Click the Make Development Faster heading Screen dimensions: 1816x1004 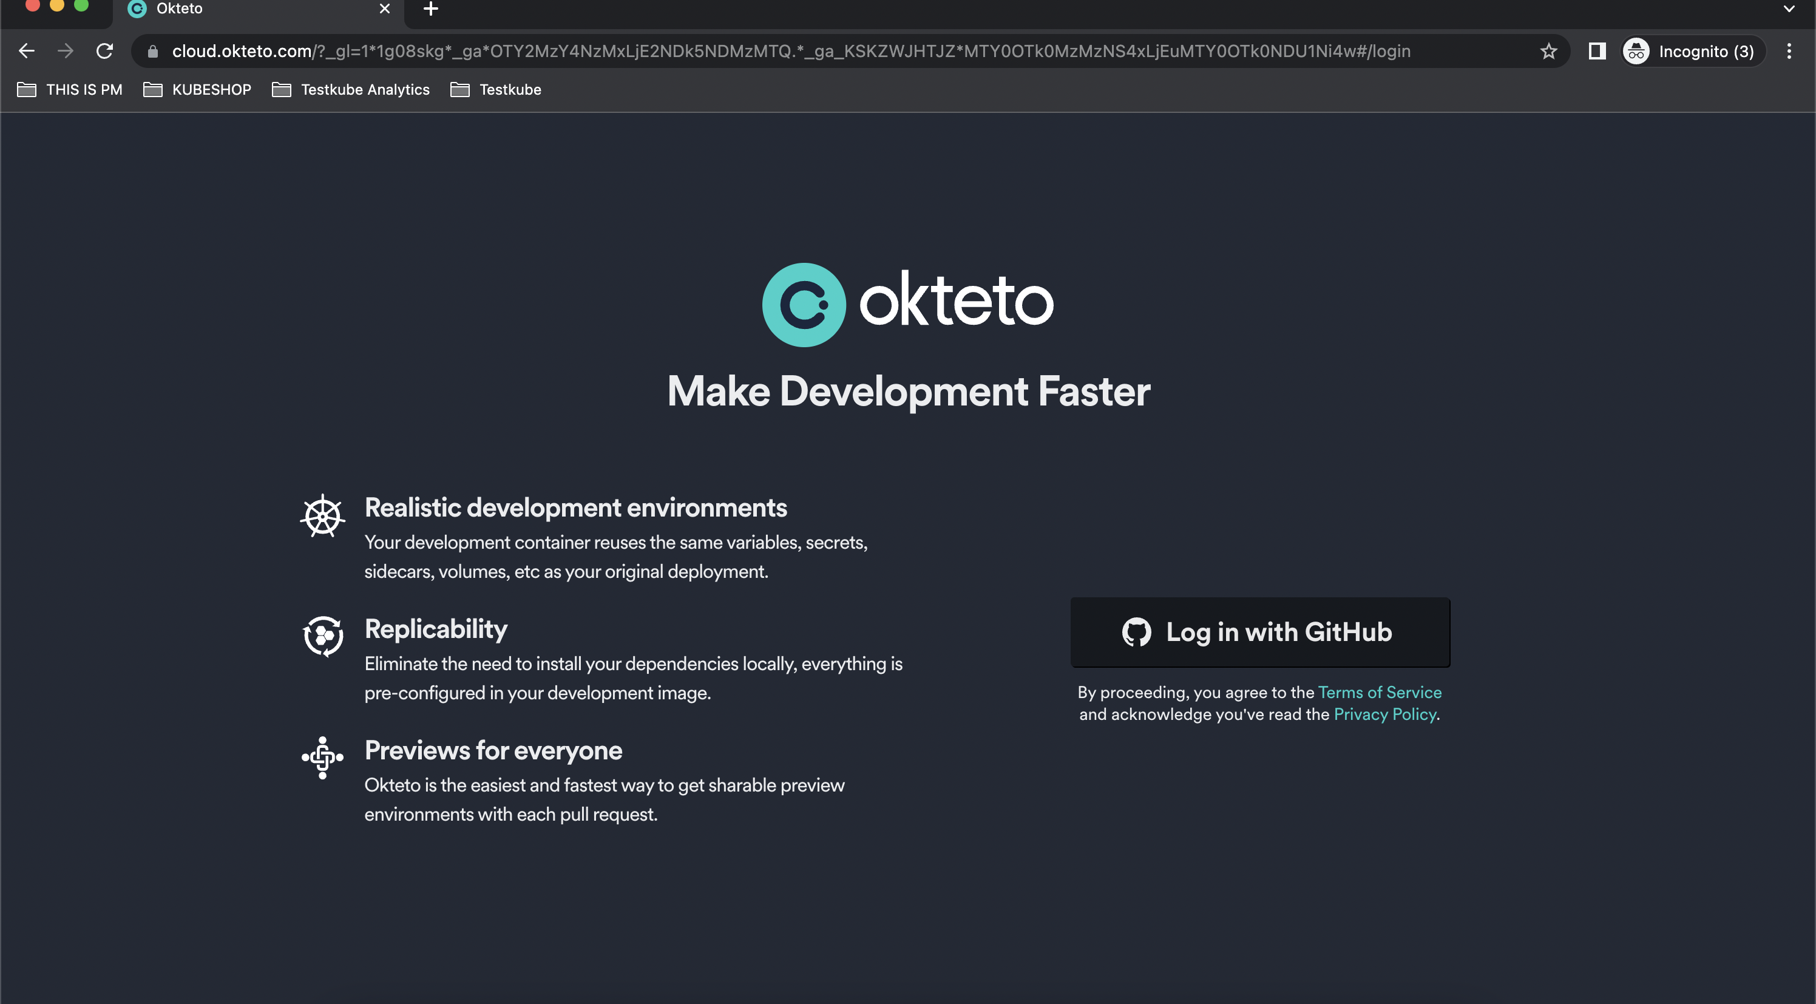(908, 392)
